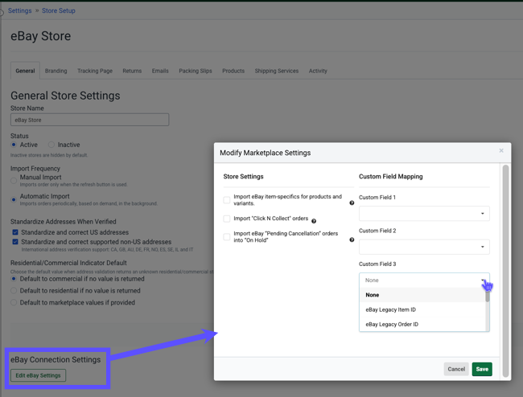Open the Returns tab

132,71
